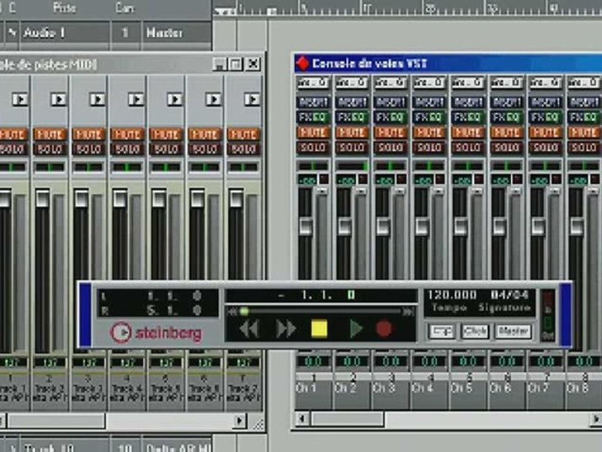This screenshot has width=602, height=452.
Task: Mute Ch 1 in the VST console
Action: [313, 132]
